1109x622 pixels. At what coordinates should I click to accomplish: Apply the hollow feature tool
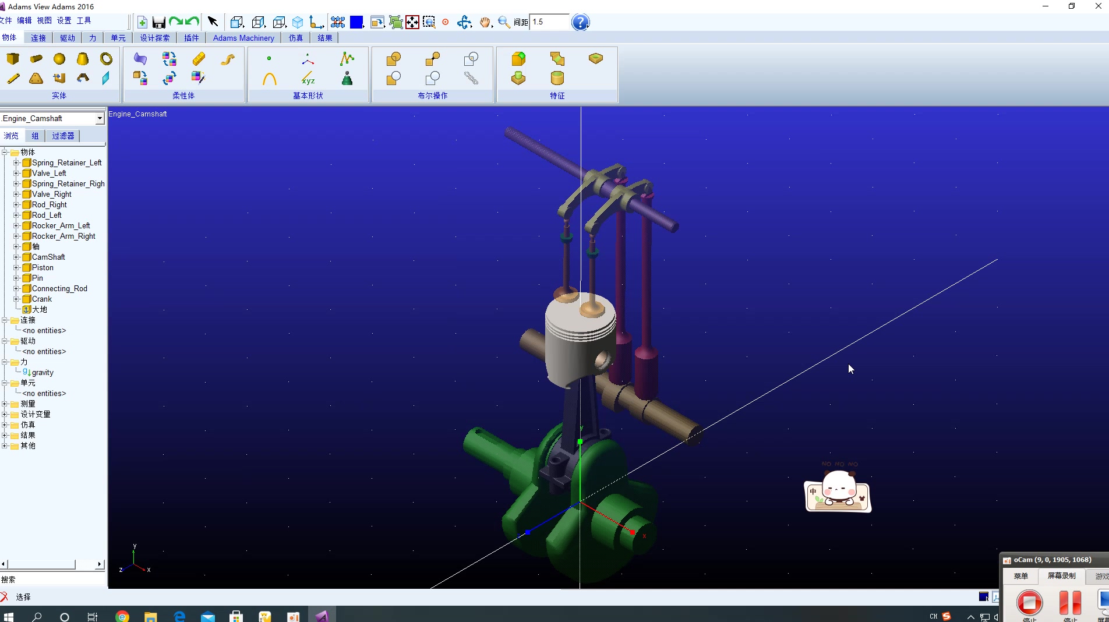click(x=557, y=78)
